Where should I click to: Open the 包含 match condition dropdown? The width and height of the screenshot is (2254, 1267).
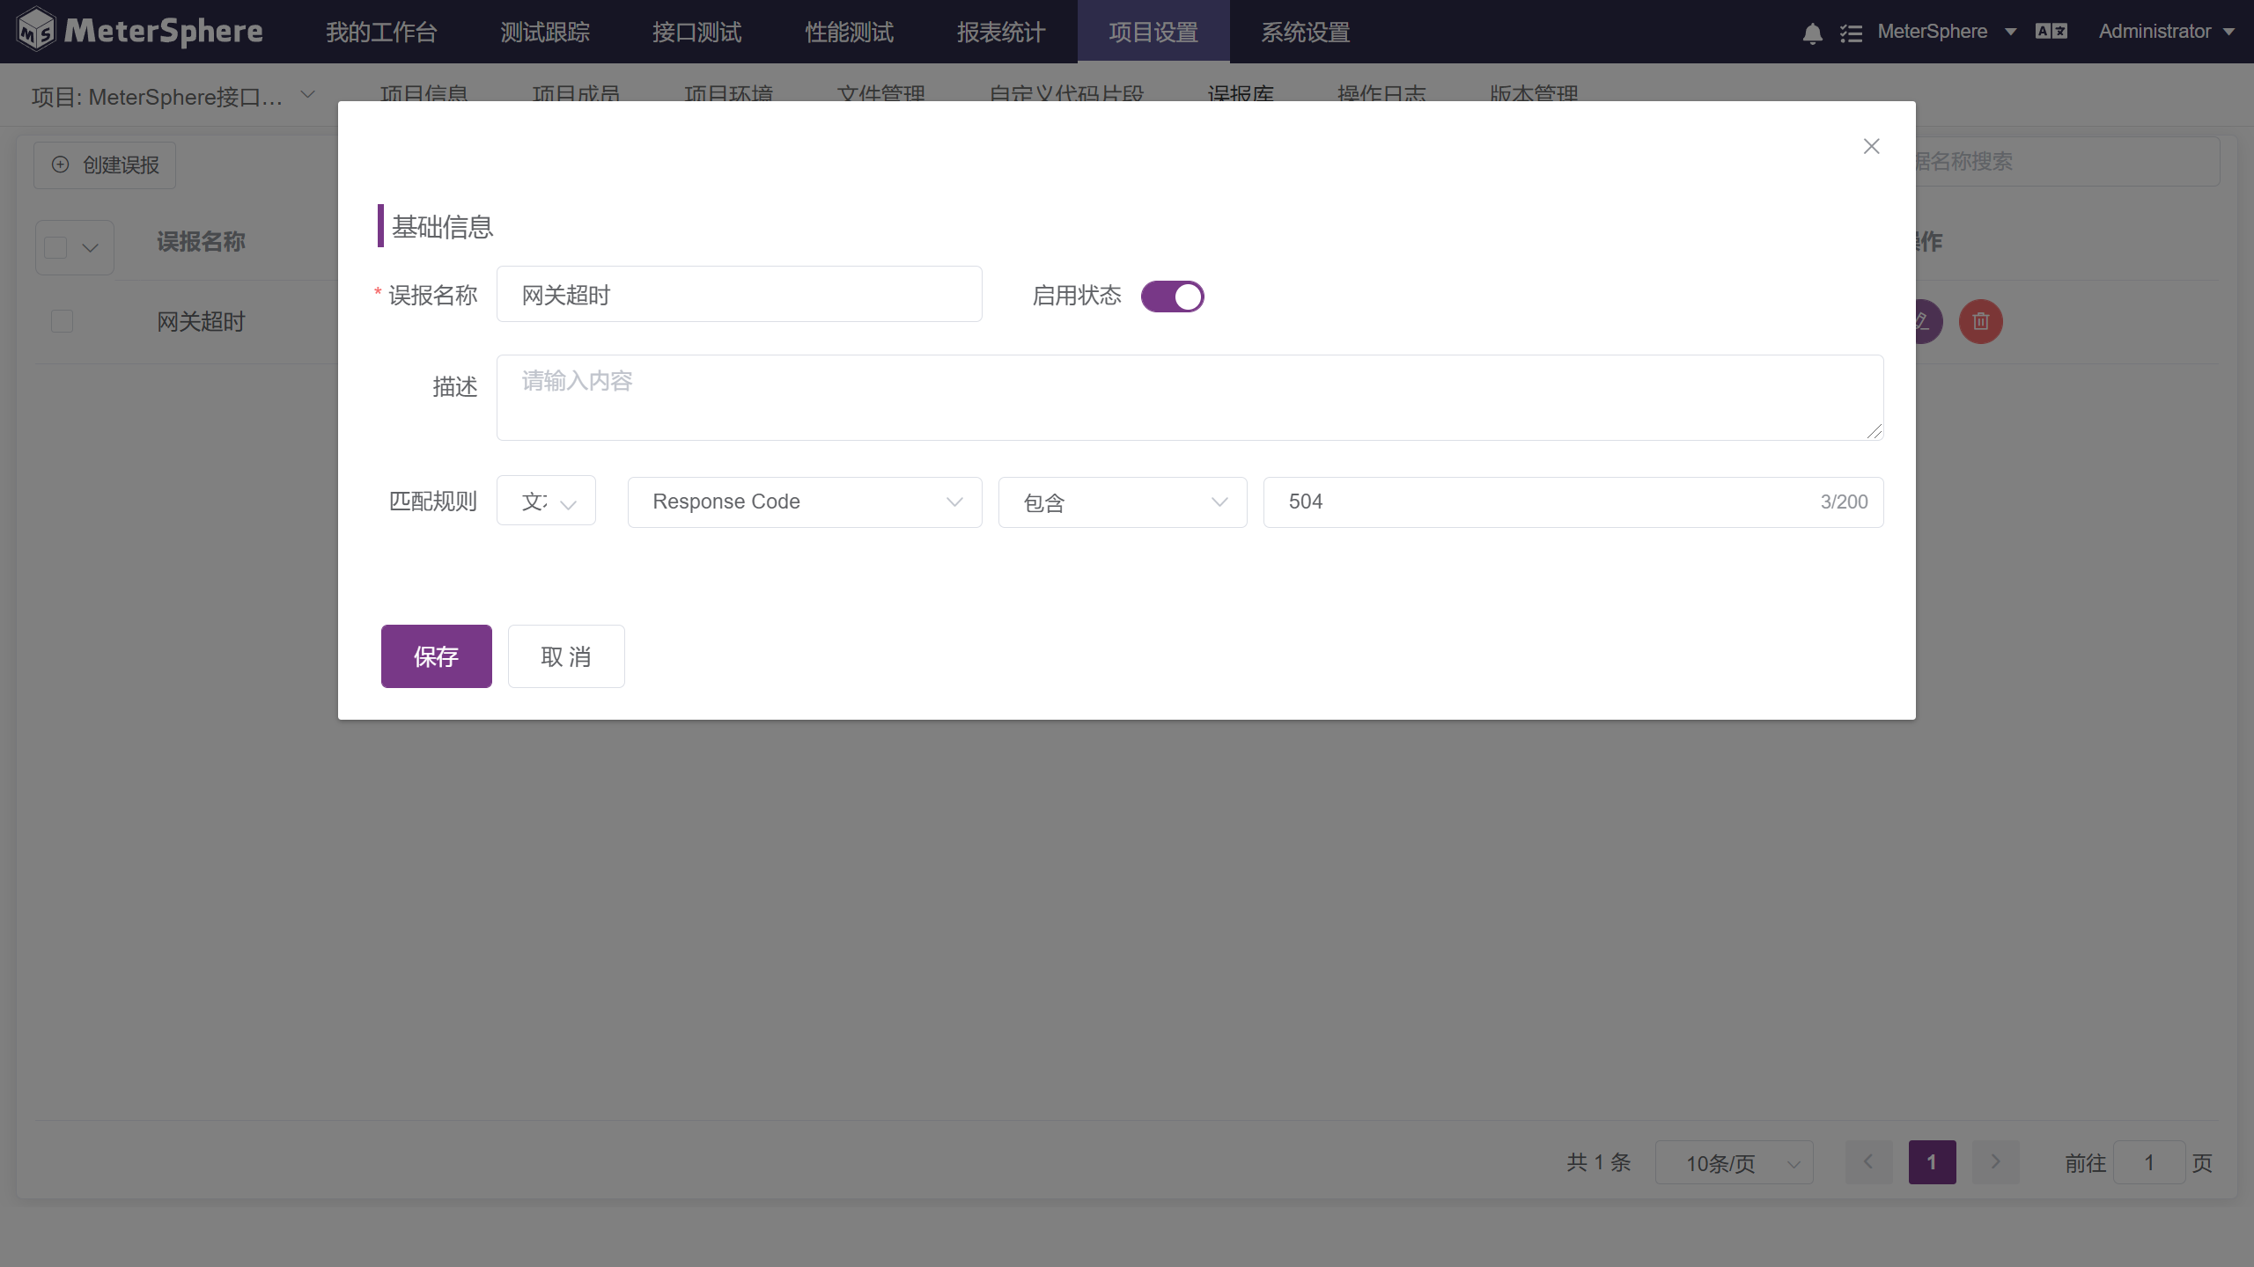coord(1123,502)
